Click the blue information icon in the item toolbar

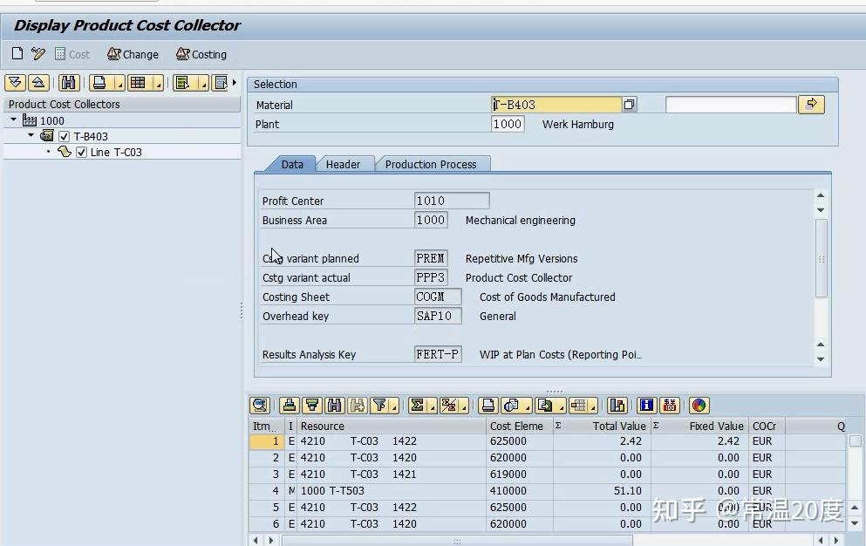(645, 405)
